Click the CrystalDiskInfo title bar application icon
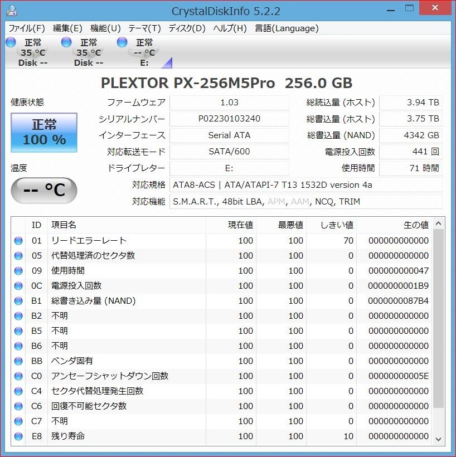 coord(12,8)
